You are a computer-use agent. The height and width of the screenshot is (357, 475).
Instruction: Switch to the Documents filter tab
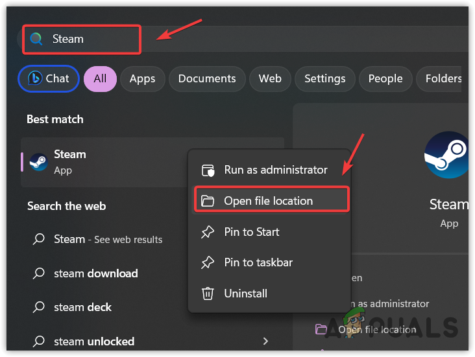207,79
